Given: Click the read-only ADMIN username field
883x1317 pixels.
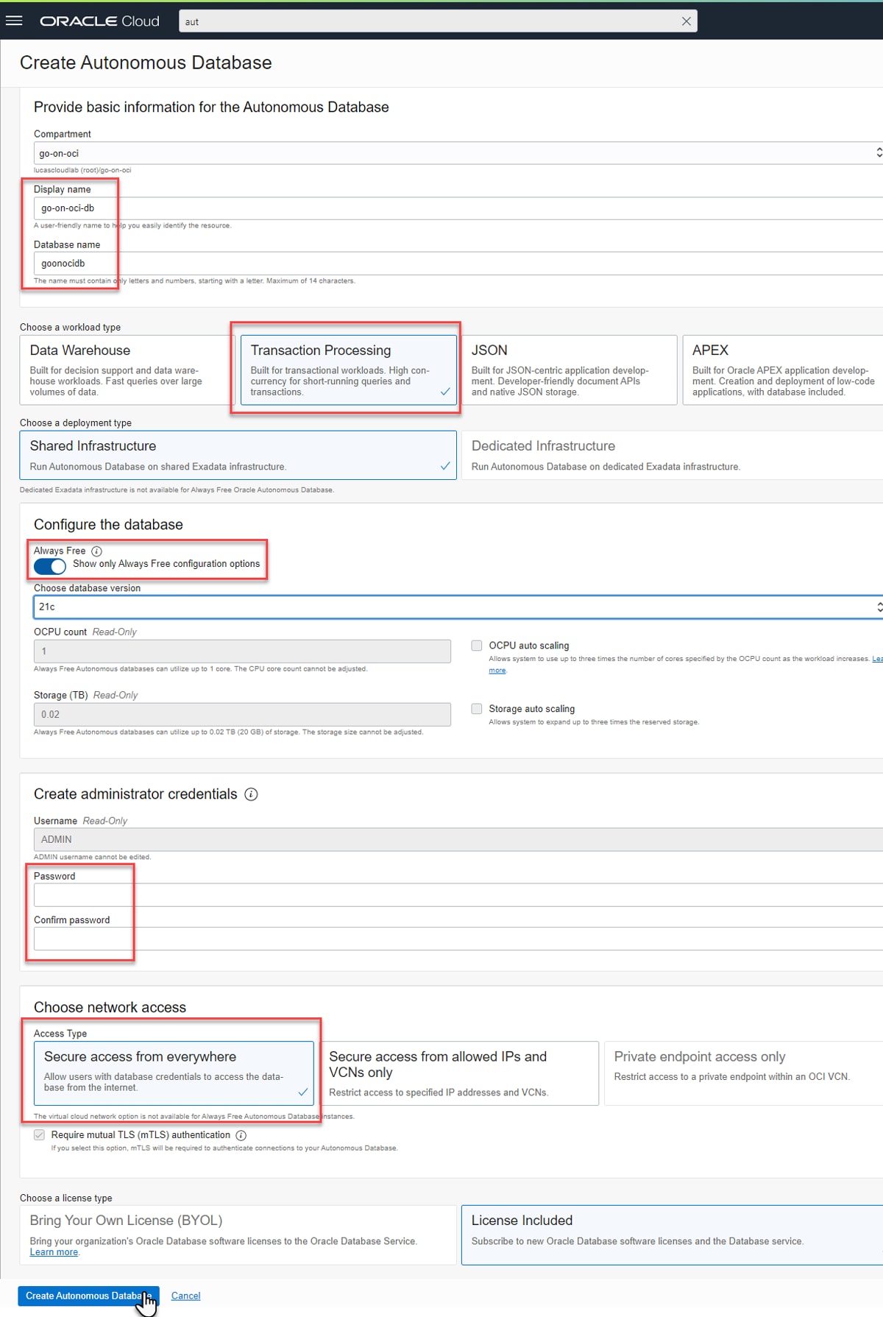Looking at the screenshot, I should pos(458,840).
